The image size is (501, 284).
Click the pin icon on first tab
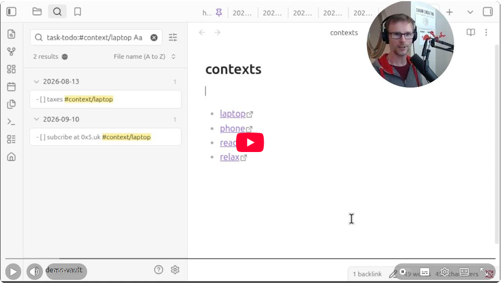219,12
